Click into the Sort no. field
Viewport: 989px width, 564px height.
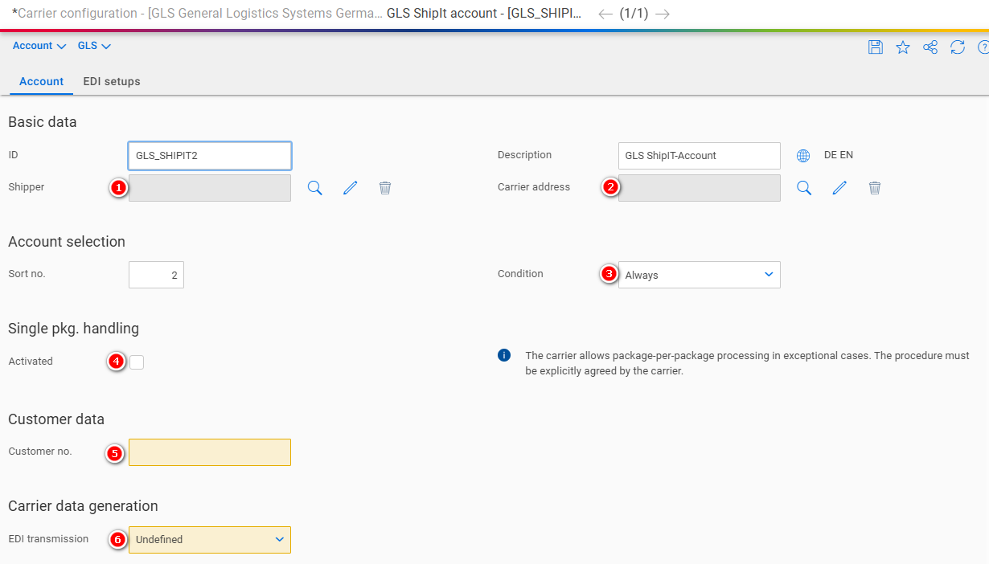(156, 275)
